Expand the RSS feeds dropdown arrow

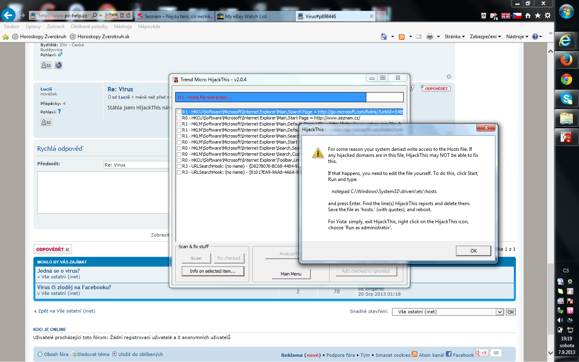(411, 37)
